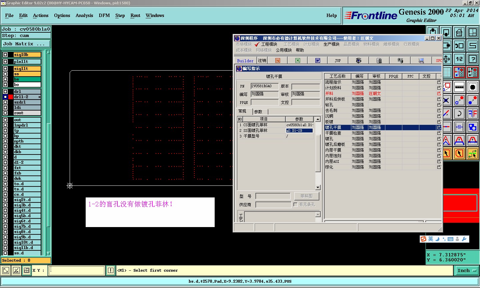Image resolution: width=480 pixels, height=288 pixels.
Task: Click the curved rotate arrow icon
Action: pyautogui.click(x=459, y=114)
